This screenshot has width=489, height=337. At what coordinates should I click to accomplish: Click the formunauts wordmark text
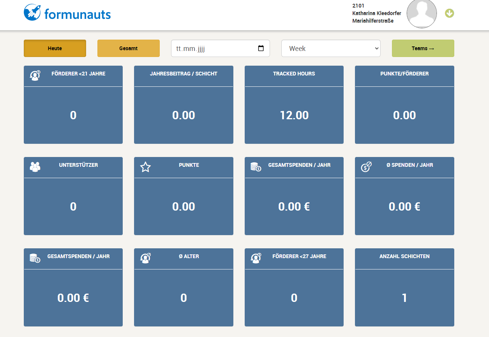pyautogui.click(x=77, y=14)
